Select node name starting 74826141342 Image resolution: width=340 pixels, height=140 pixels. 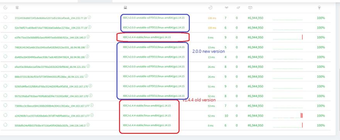50,47
